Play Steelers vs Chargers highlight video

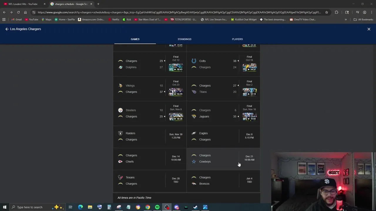(176, 116)
